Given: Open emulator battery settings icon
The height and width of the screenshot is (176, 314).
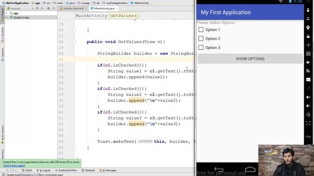Looking at the screenshot, I should point(308,10).
